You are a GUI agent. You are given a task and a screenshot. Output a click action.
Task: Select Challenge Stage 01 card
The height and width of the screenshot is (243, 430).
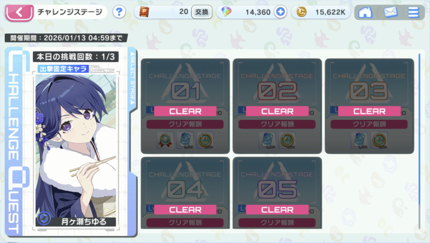tap(185, 106)
